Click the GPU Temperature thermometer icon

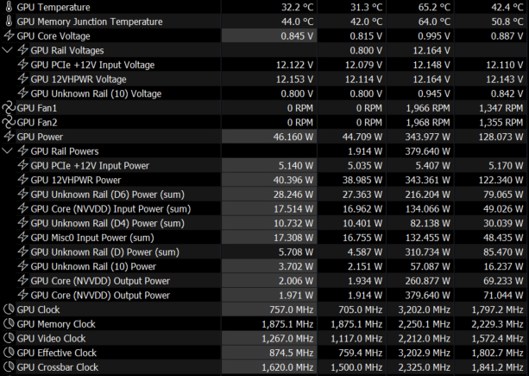9,7
